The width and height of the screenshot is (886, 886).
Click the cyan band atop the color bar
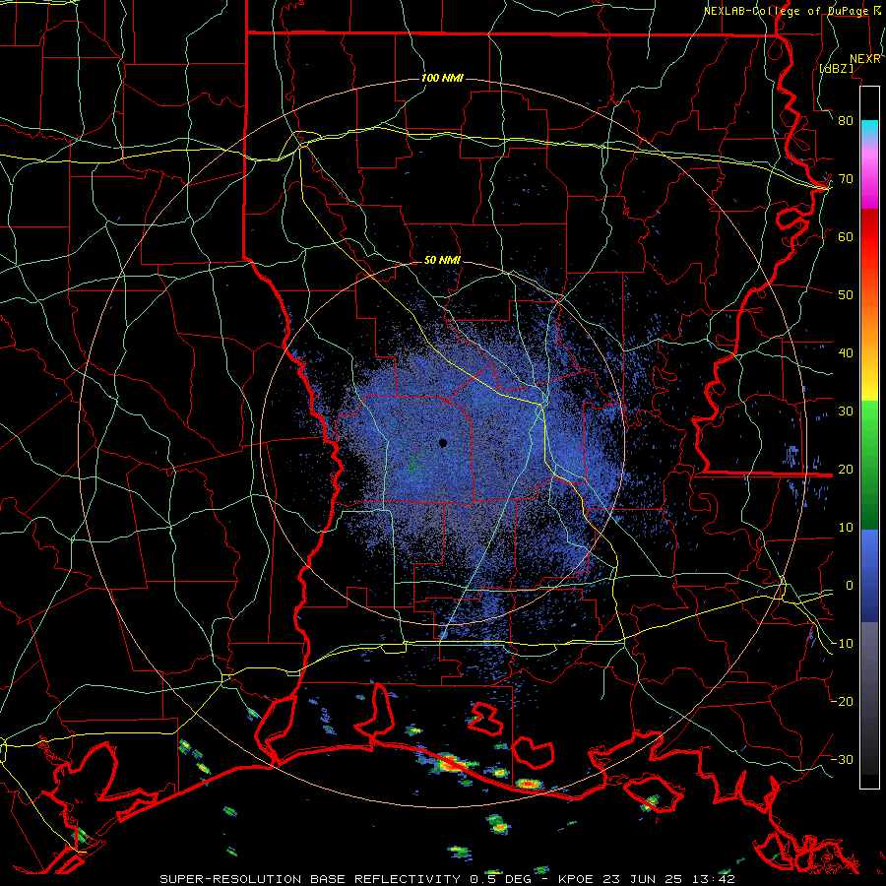(x=869, y=128)
